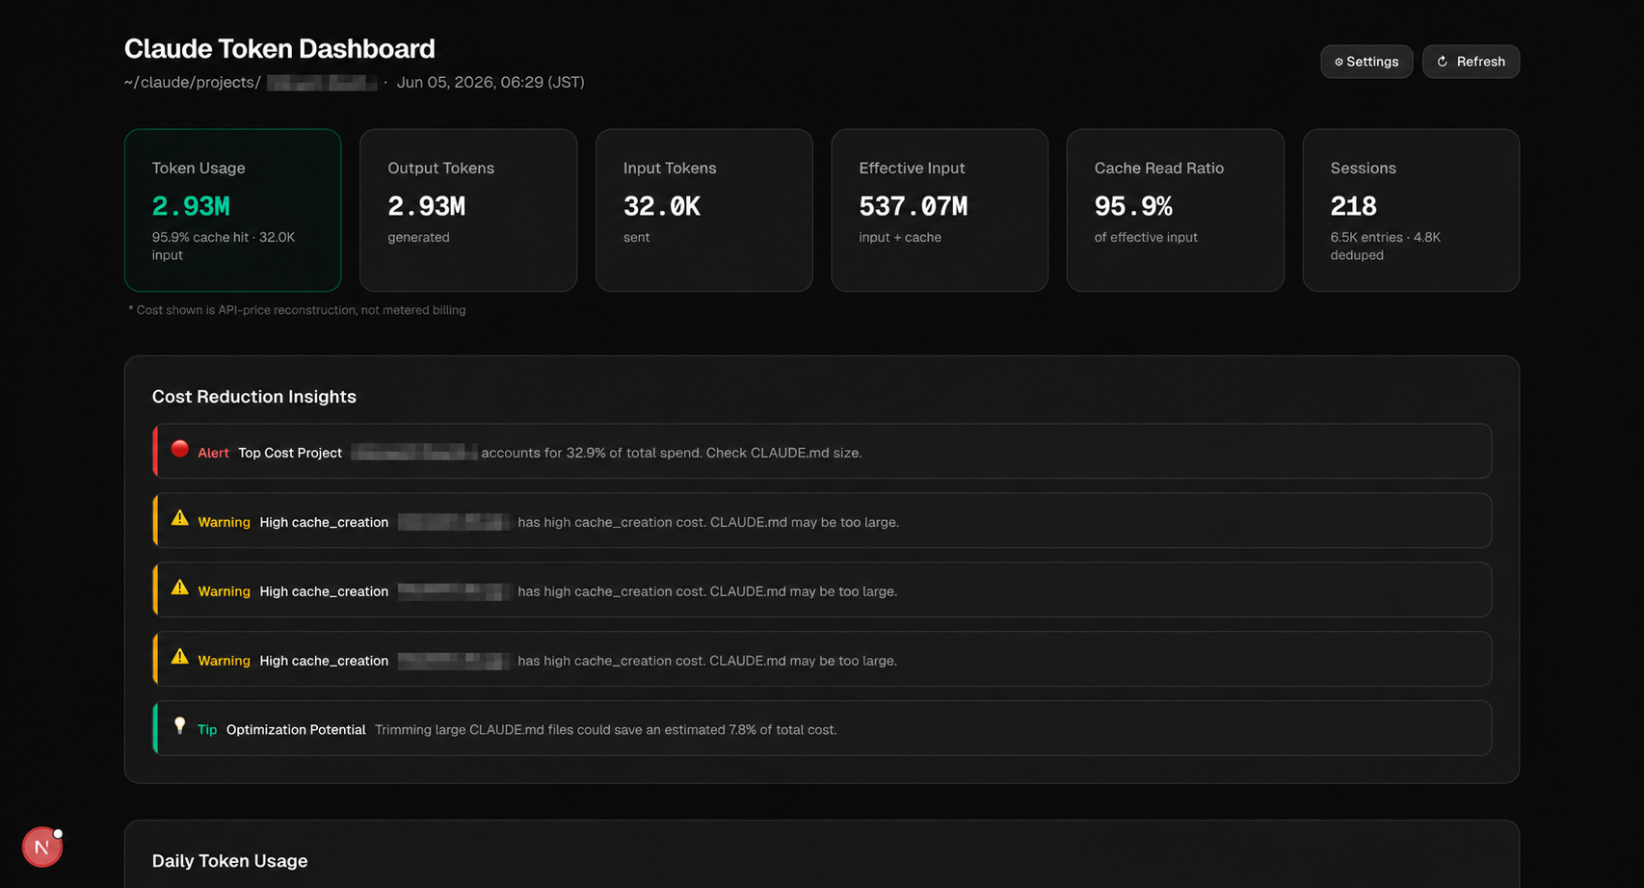Click the Refresh button
Viewport: 1644px width, 888px height.
point(1471,62)
